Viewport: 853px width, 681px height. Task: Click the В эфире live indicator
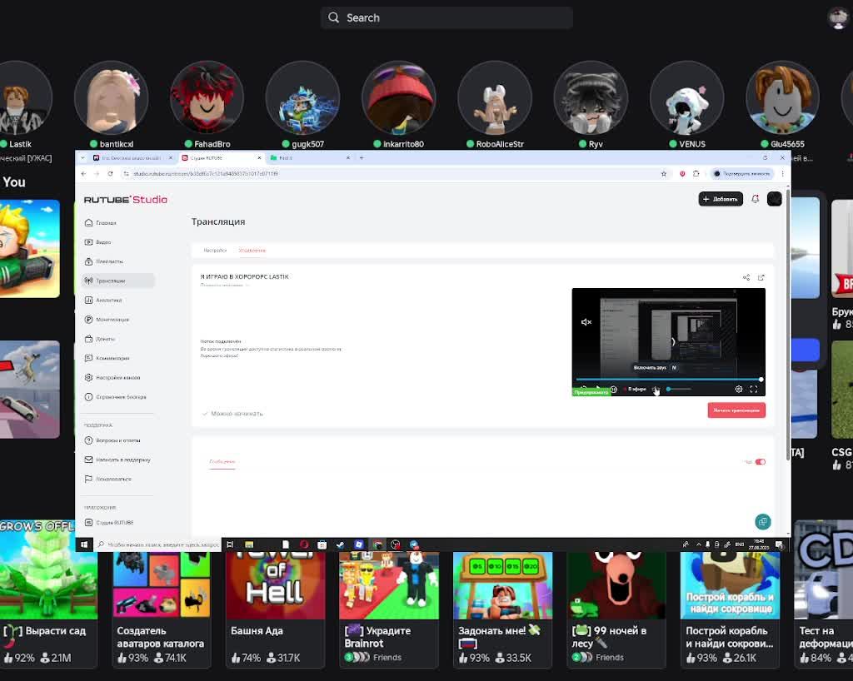(634, 389)
